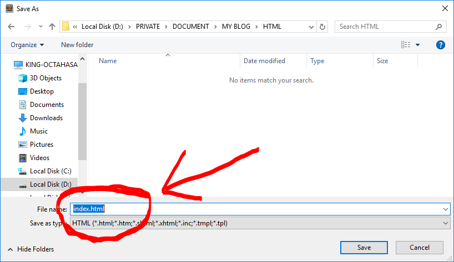Close the Save As dialog
This screenshot has height=262, width=454.
coord(445,9)
